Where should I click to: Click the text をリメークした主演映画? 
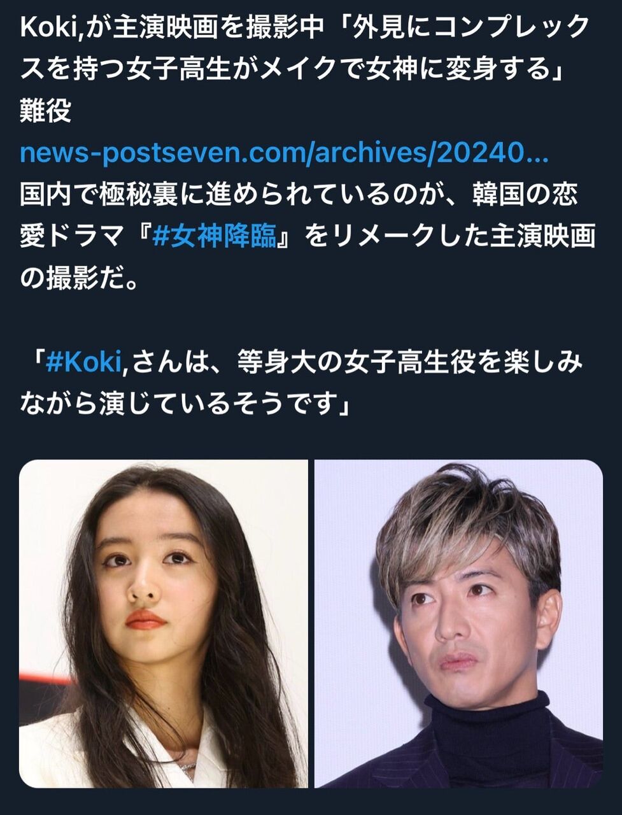(x=449, y=236)
